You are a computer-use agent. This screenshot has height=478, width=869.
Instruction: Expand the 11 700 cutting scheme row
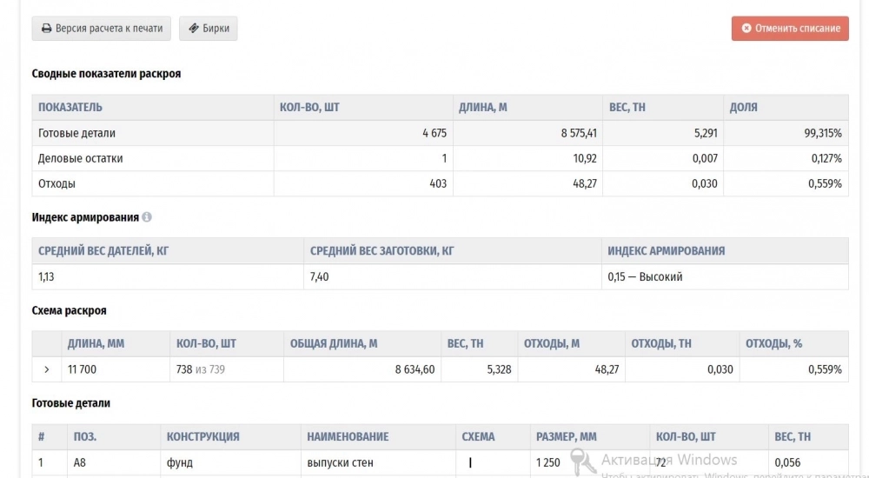(47, 369)
